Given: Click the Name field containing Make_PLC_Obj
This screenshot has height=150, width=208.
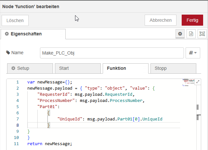Looking at the screenshot, I should (x=112, y=53).
